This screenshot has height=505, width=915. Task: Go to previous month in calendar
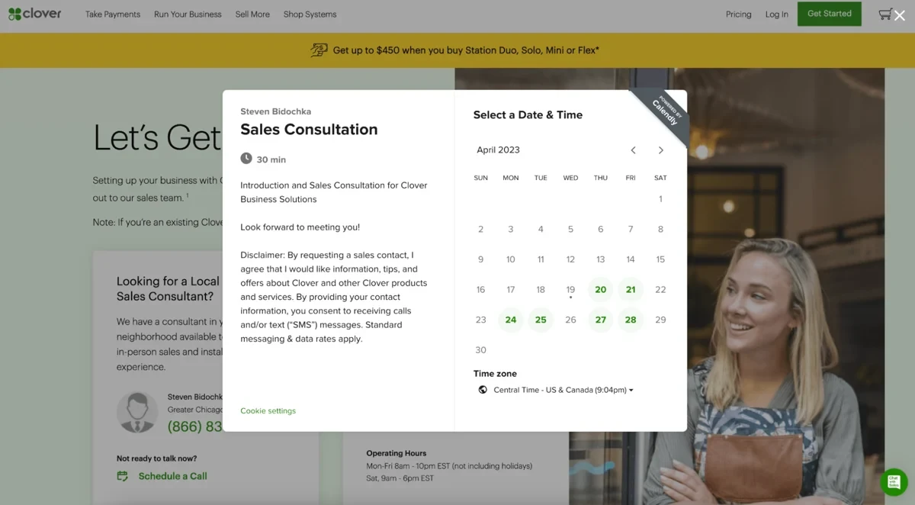(633, 150)
